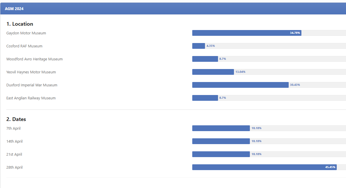Viewport: 346px width, 188px height.
Task: Select the '1. Location' section heading
Action: (20, 24)
